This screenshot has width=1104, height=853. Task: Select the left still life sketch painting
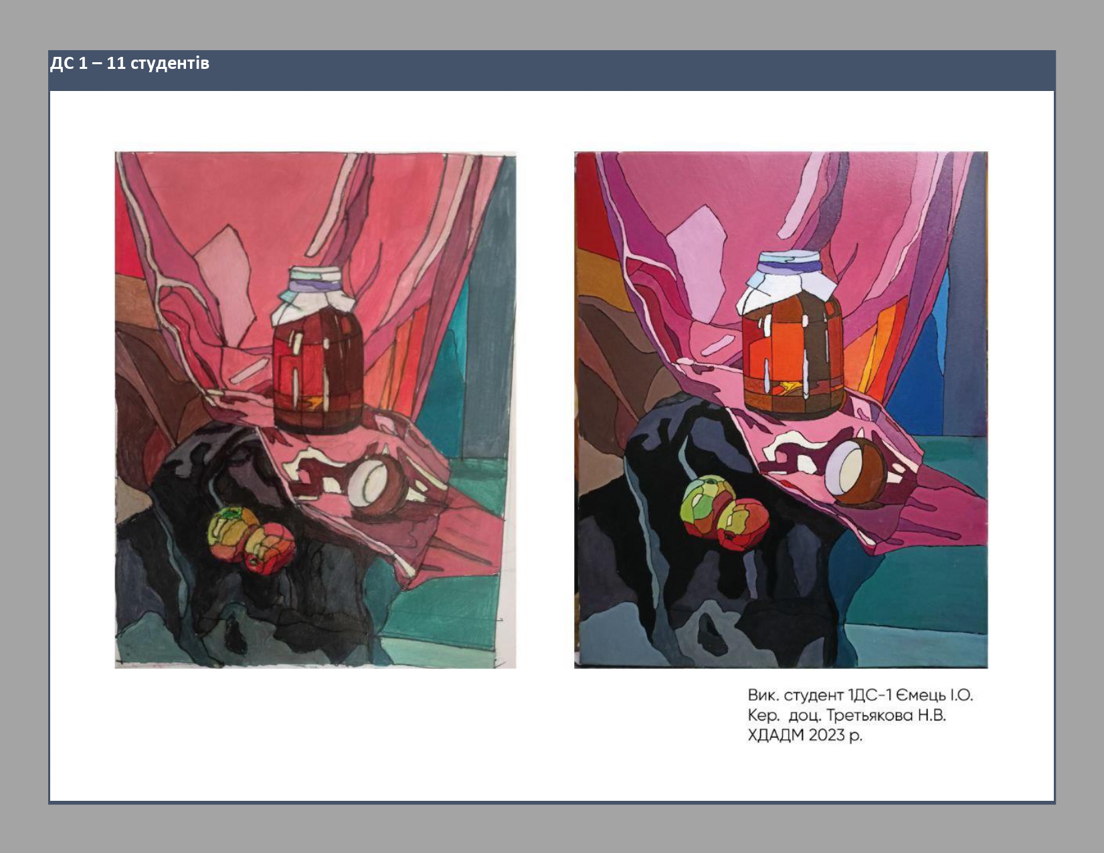[315, 410]
